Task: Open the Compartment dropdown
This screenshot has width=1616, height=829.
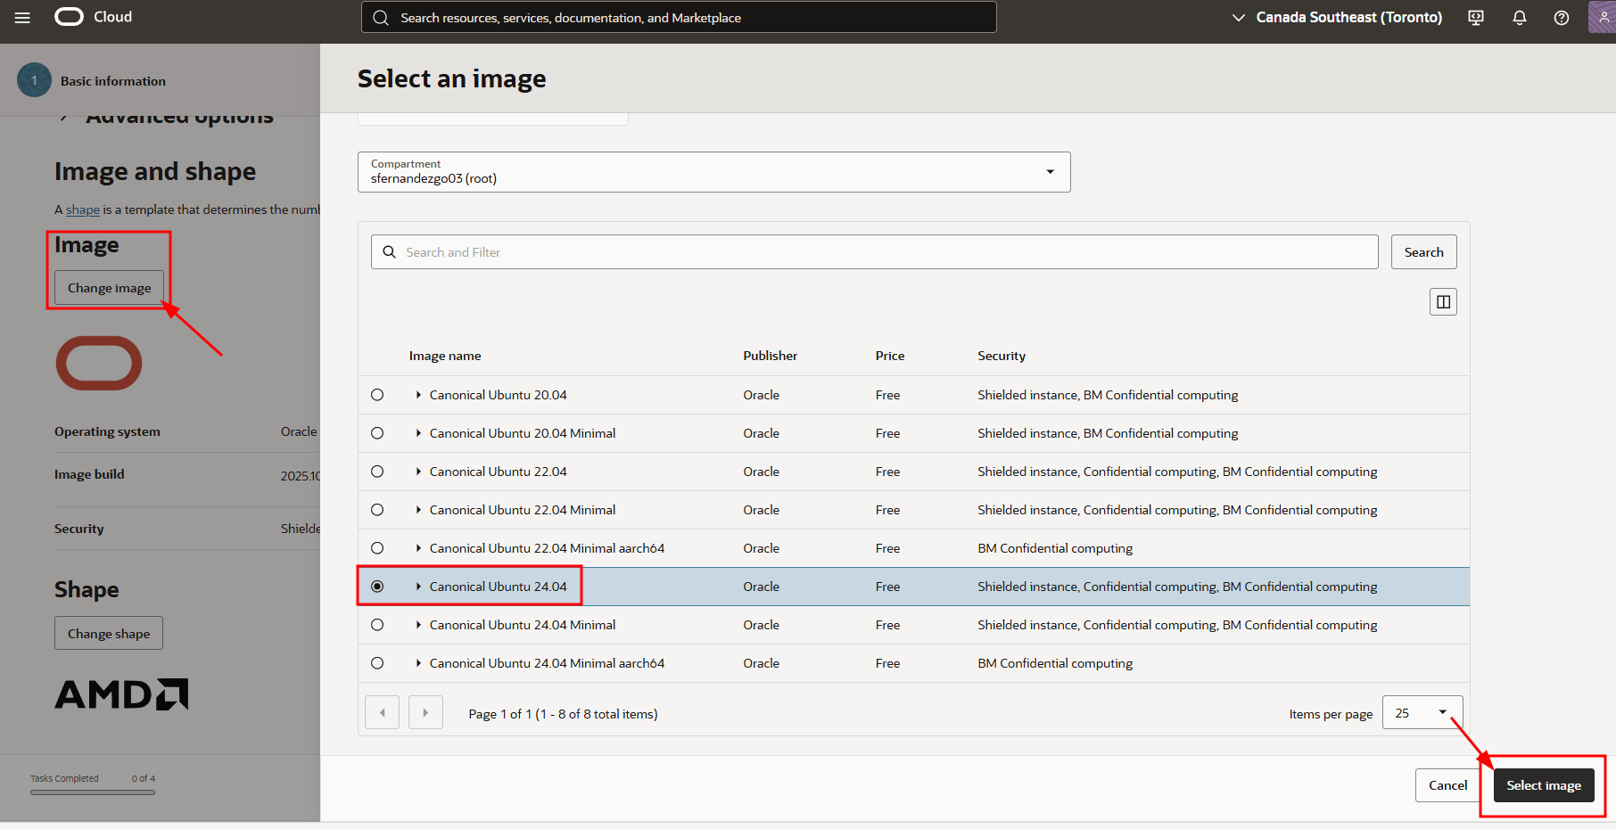Action: [x=1049, y=171]
